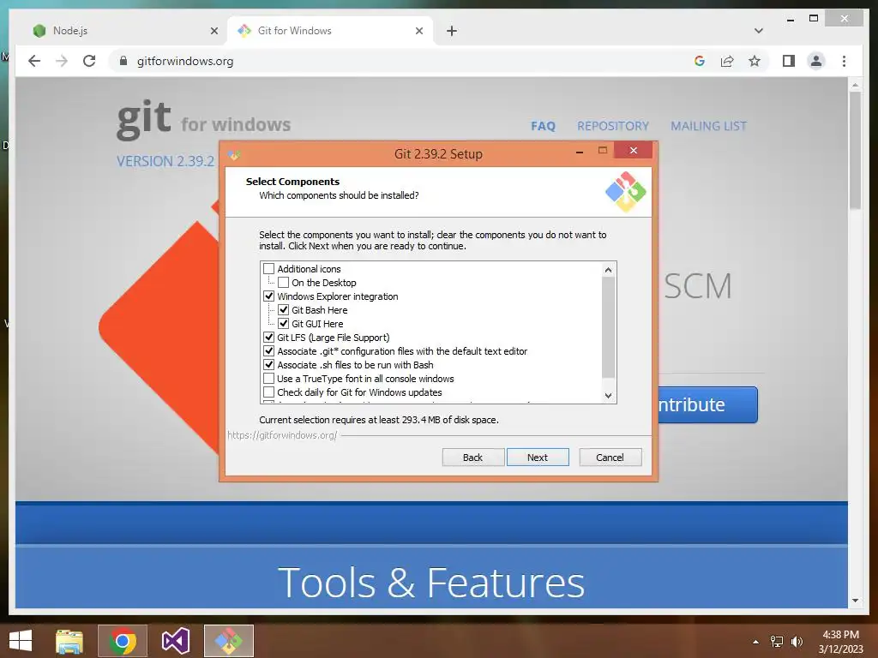Click the browser page scrollbar thumb
This screenshot has height=658, width=878.
pos(855,150)
